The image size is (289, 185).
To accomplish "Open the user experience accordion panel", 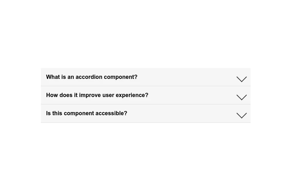I will [x=145, y=95].
